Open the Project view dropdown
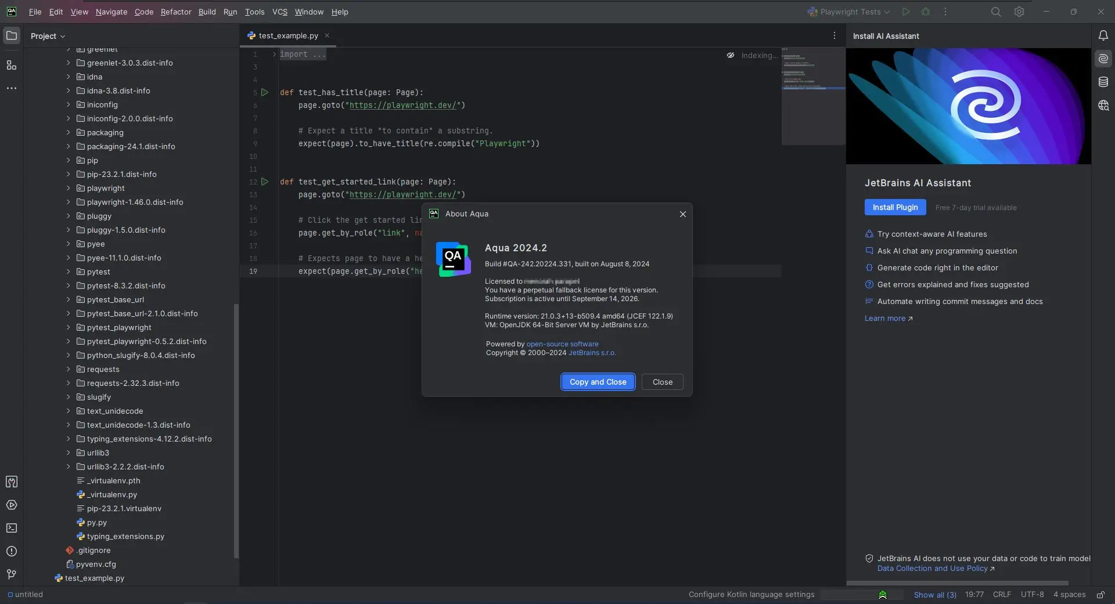 pos(48,36)
